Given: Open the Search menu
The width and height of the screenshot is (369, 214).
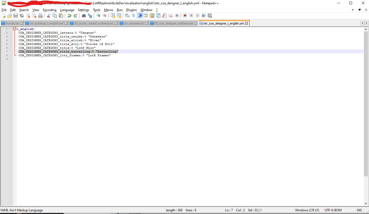Looking at the screenshot, I should pos(24,10).
